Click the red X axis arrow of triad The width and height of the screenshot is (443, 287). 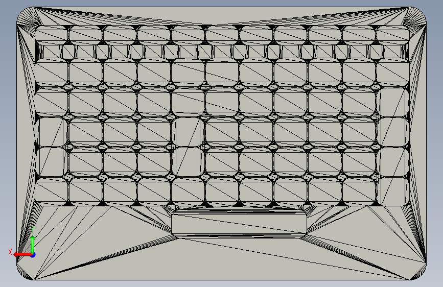coord(22,255)
